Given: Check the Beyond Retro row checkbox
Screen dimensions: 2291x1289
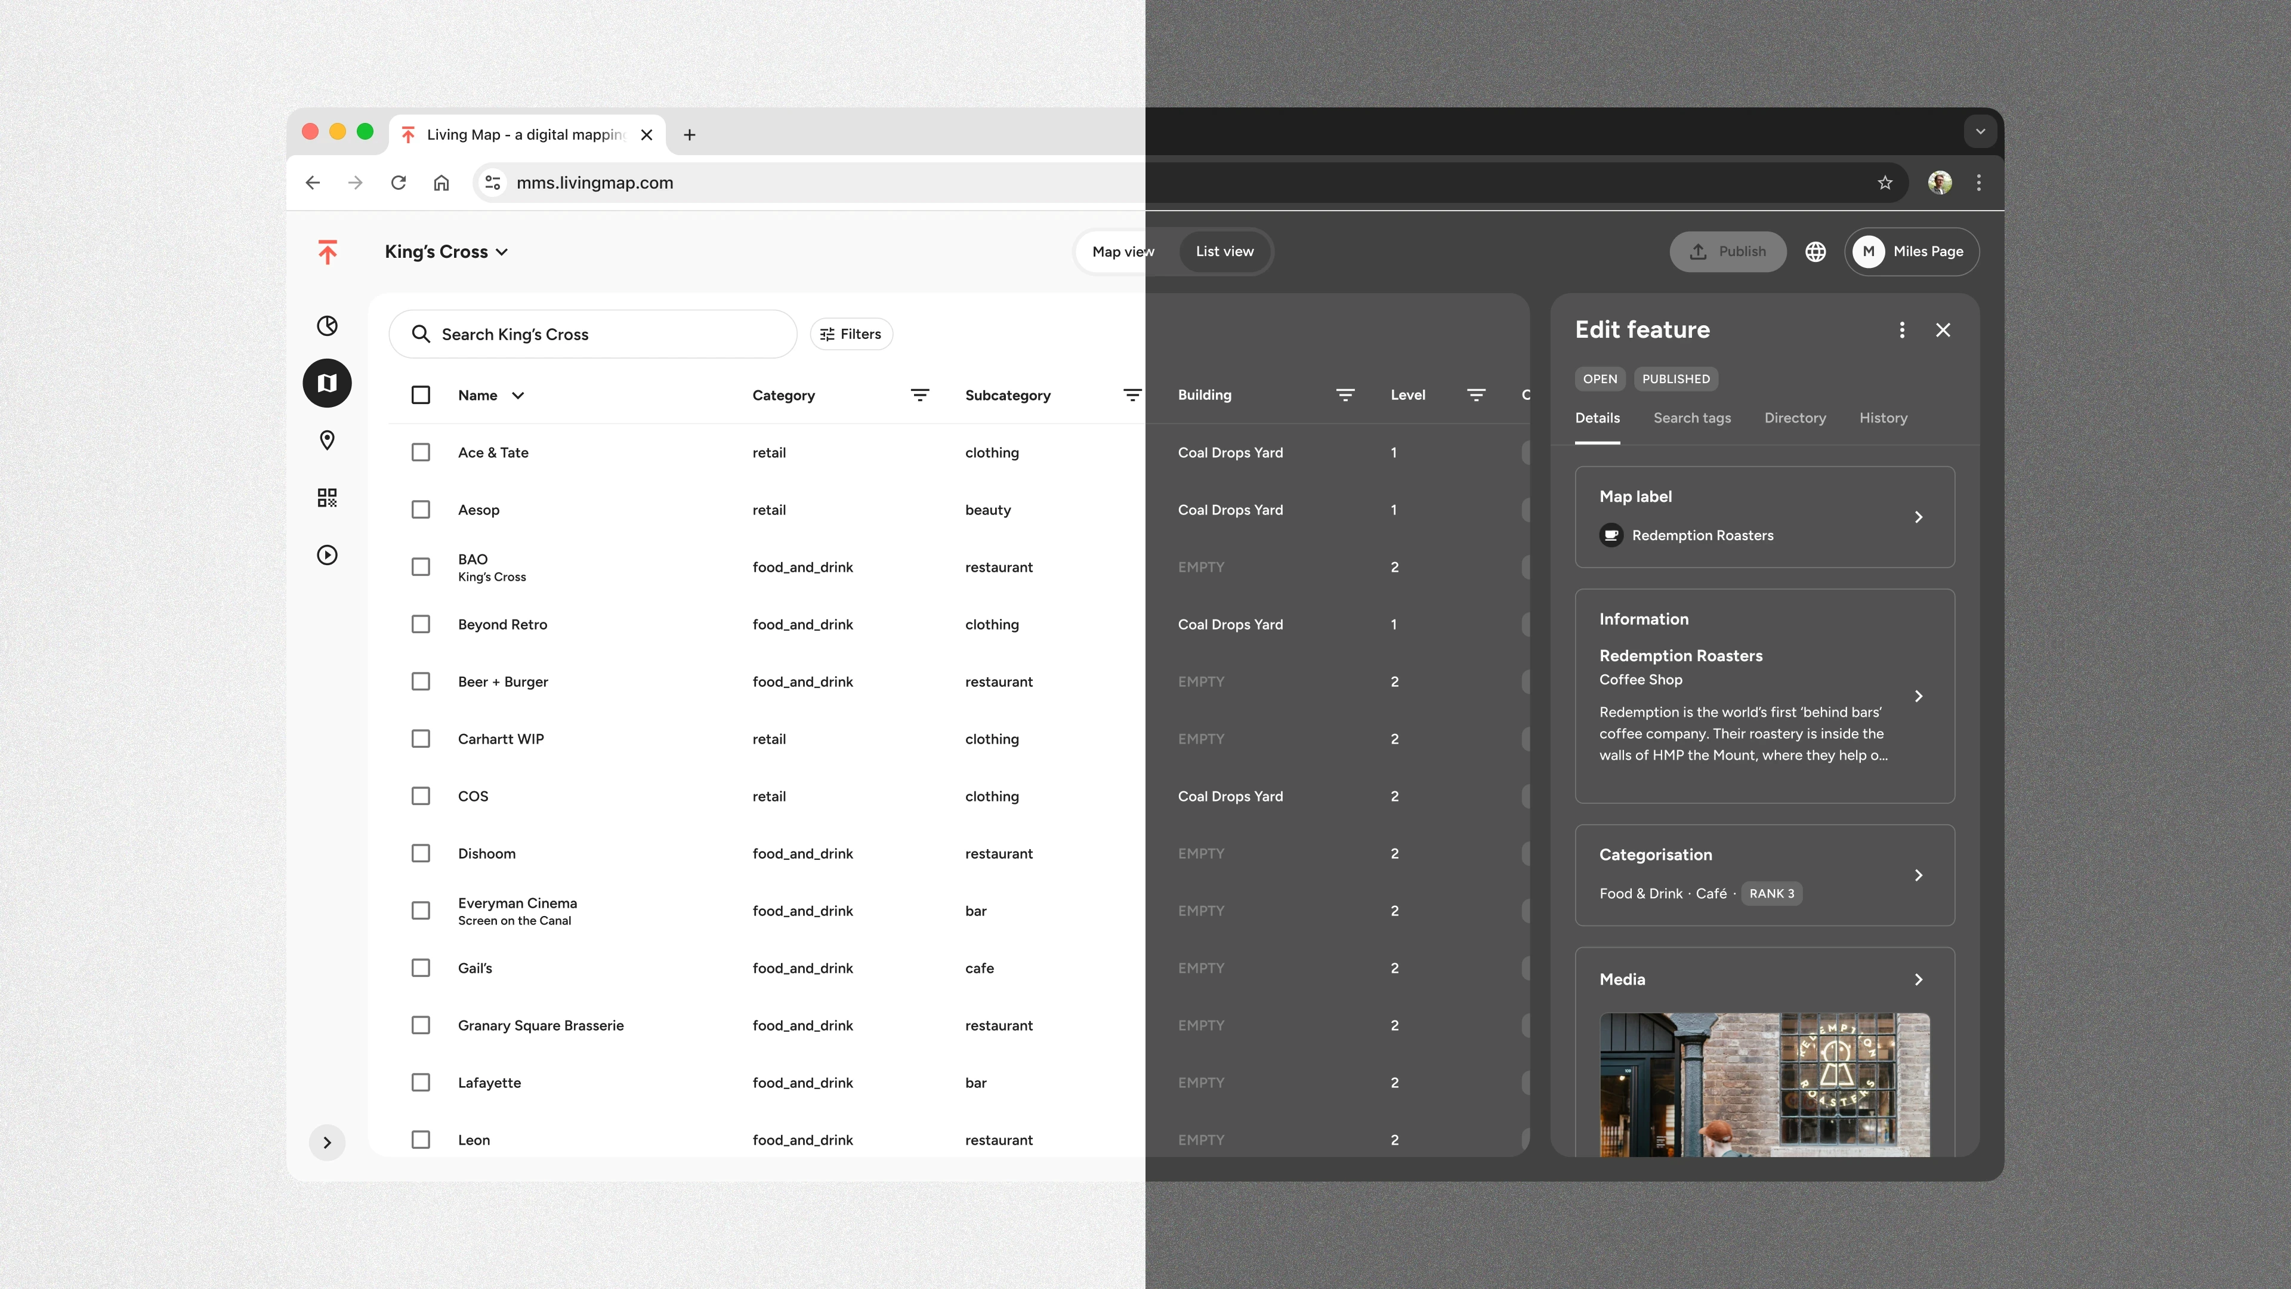Looking at the screenshot, I should pos(421,624).
